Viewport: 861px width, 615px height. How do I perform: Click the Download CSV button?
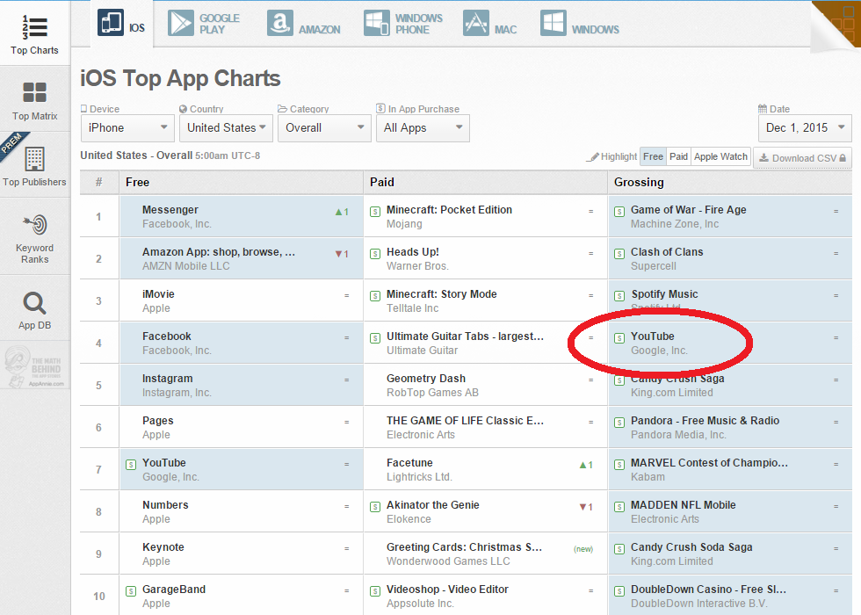click(x=802, y=158)
